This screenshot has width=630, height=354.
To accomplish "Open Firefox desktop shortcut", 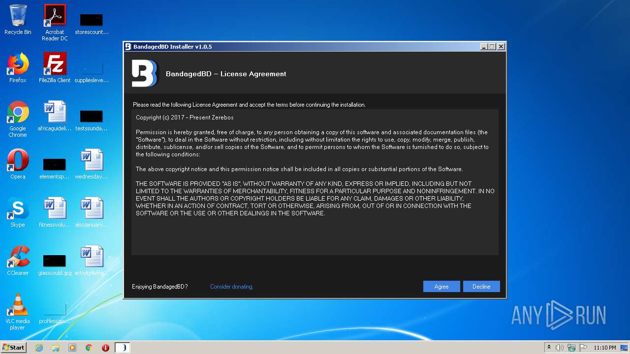I will [18, 68].
